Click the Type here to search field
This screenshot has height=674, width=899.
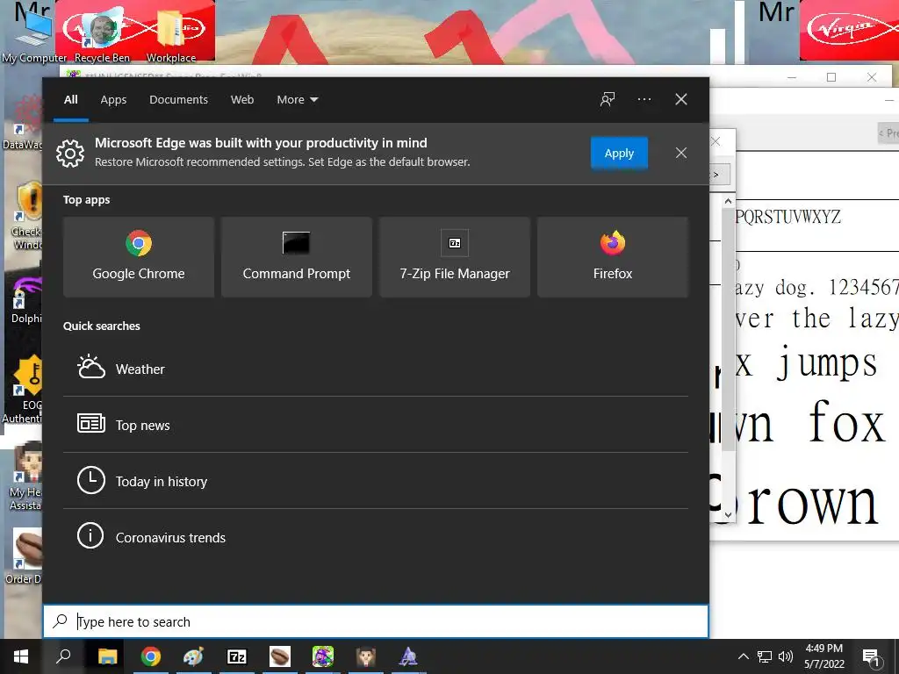point(376,621)
